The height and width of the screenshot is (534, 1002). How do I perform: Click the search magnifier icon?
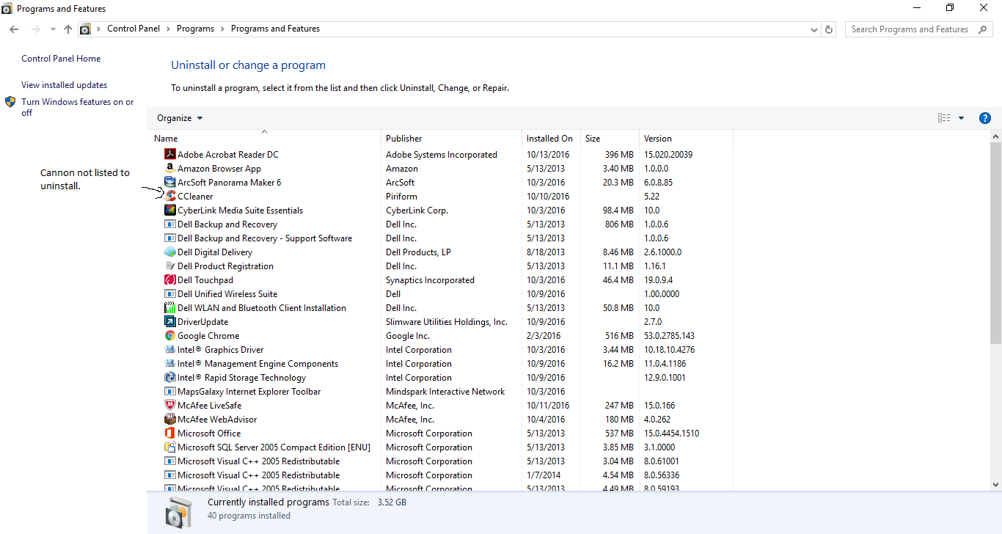tap(983, 29)
